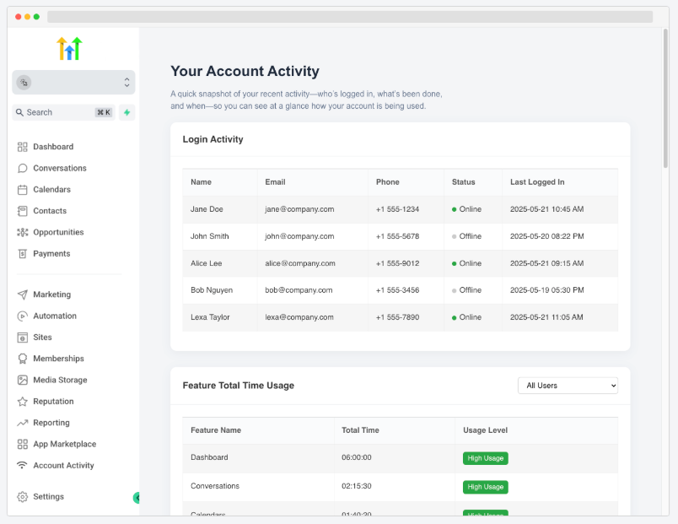Click the Calendars icon in sidebar
Image resolution: width=678 pixels, height=524 pixels.
coord(23,190)
